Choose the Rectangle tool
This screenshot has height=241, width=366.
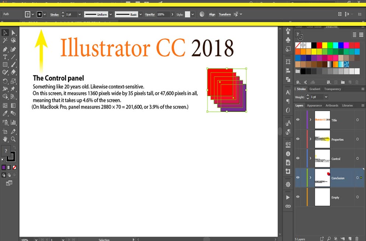click(5, 64)
